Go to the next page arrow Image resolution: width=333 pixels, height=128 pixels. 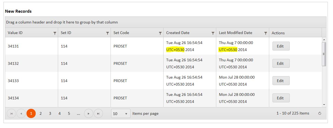click(x=89, y=114)
